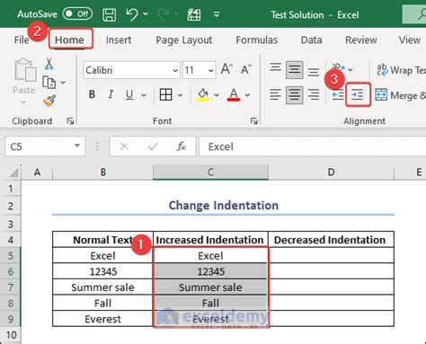Click Insert Function fx icon

pos(182,146)
